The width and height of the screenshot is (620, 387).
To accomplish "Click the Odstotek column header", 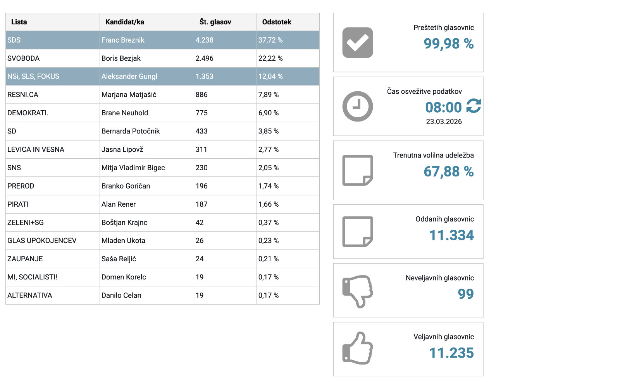I will [x=277, y=22].
